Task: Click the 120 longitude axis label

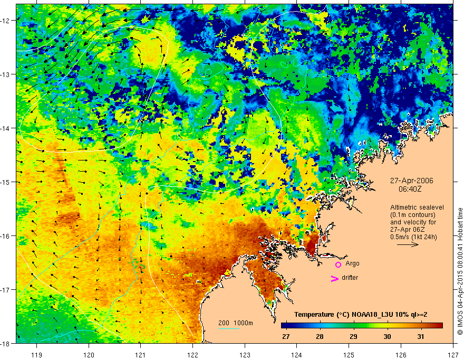Action: pos(89,355)
